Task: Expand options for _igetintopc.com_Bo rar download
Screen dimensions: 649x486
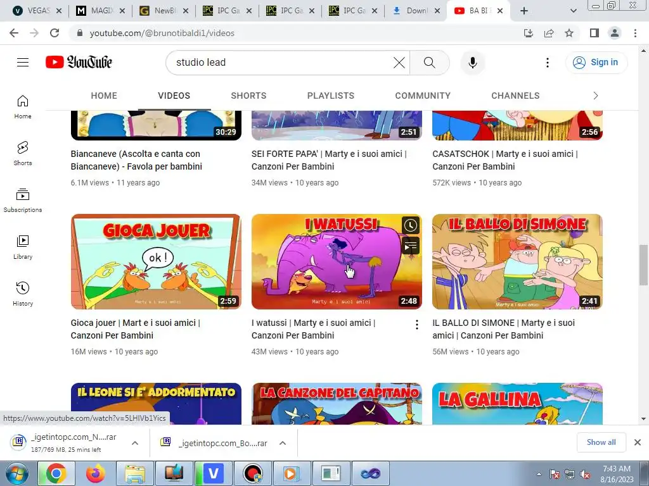Action: pyautogui.click(x=283, y=443)
